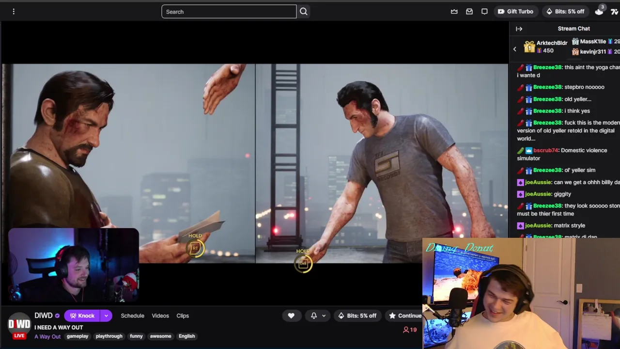Click joeAussie's purple badge on 'giggity'

tap(521, 194)
